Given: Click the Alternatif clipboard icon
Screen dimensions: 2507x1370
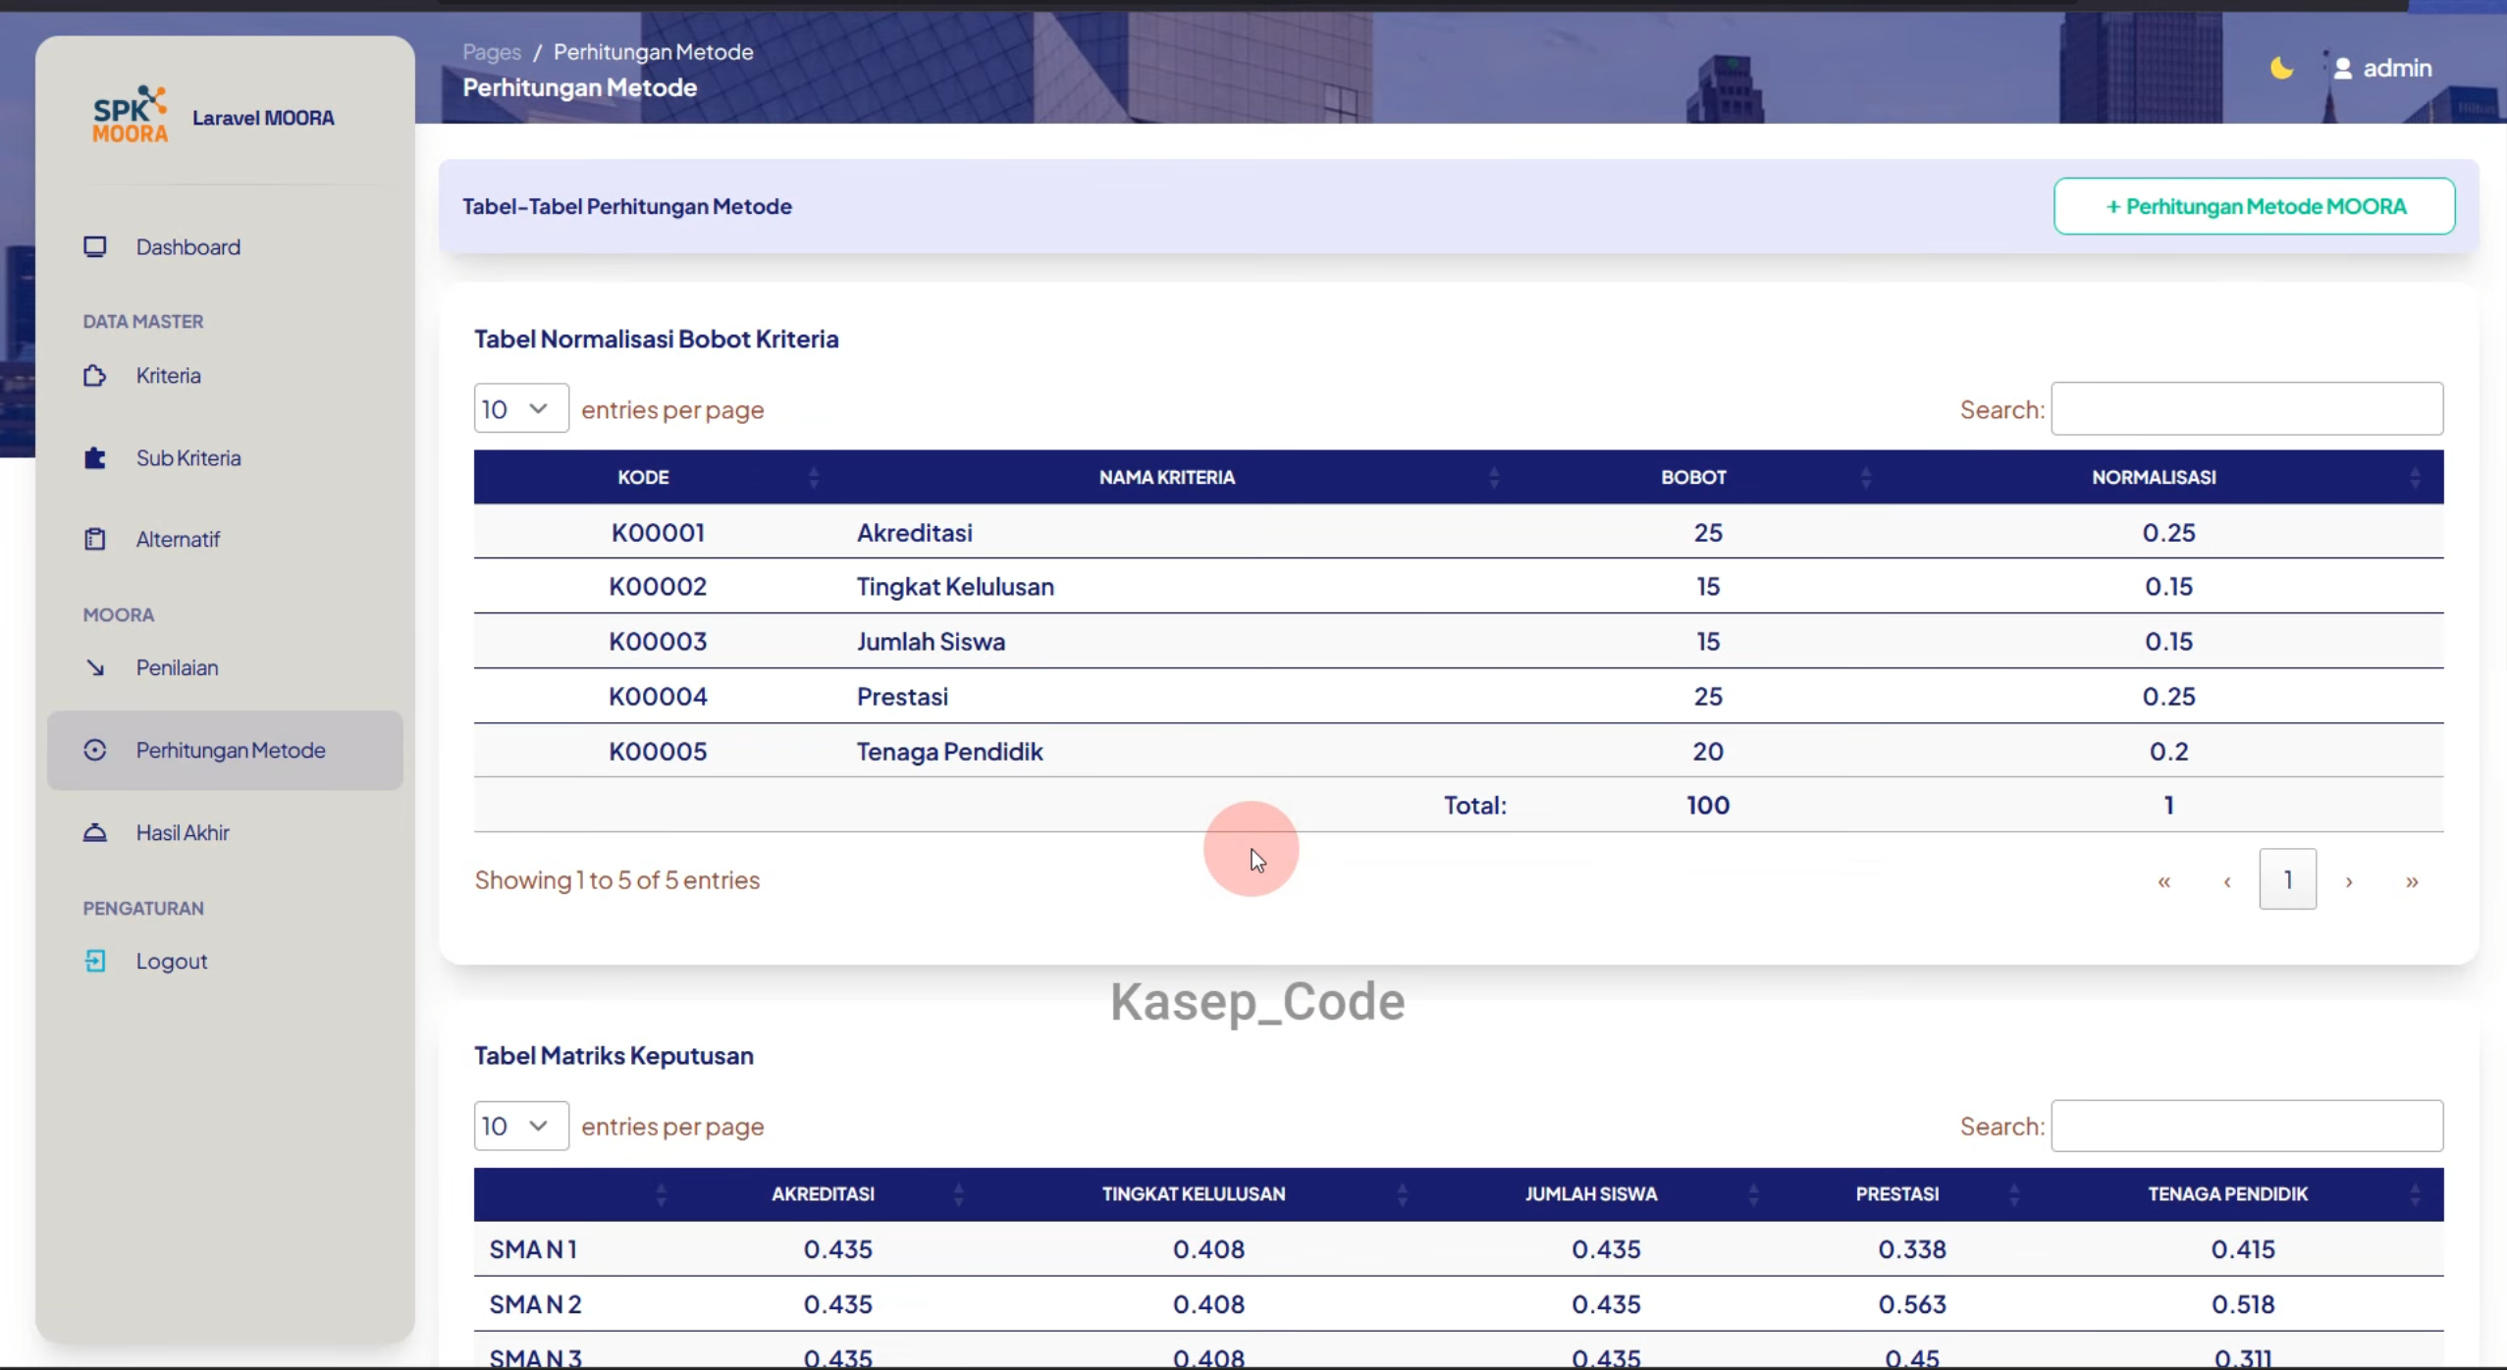Looking at the screenshot, I should (95, 539).
